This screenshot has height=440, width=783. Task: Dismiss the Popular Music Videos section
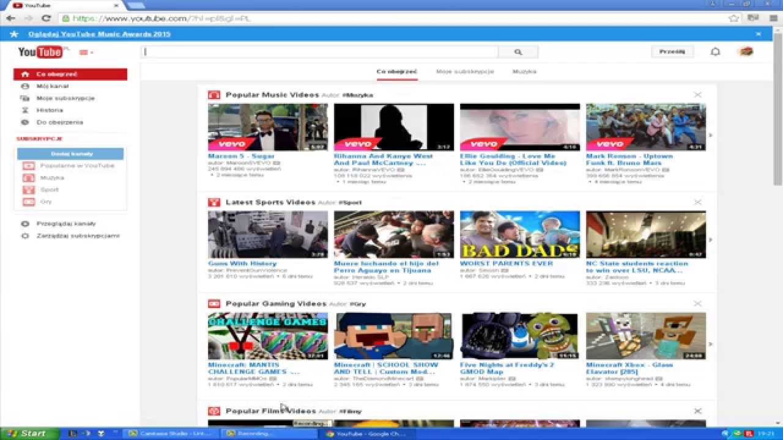[x=697, y=95]
